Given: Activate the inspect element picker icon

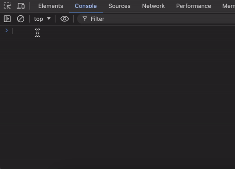Looking at the screenshot, I should point(7,6).
